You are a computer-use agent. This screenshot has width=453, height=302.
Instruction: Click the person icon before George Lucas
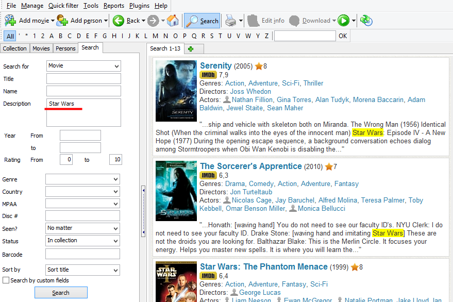coord(234,292)
